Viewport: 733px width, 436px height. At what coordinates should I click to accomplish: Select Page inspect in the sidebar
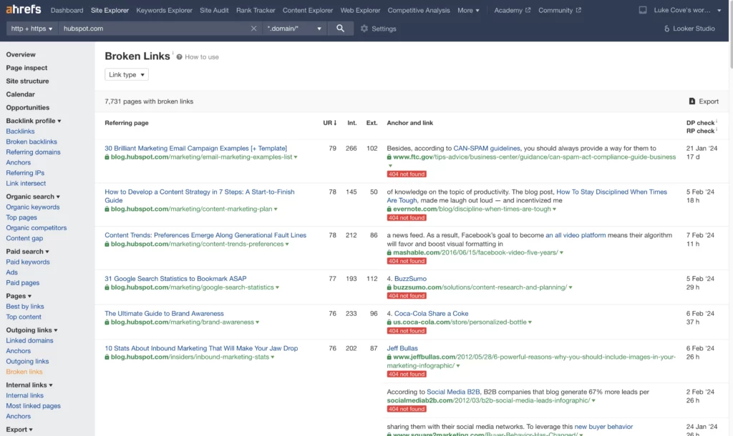point(26,68)
